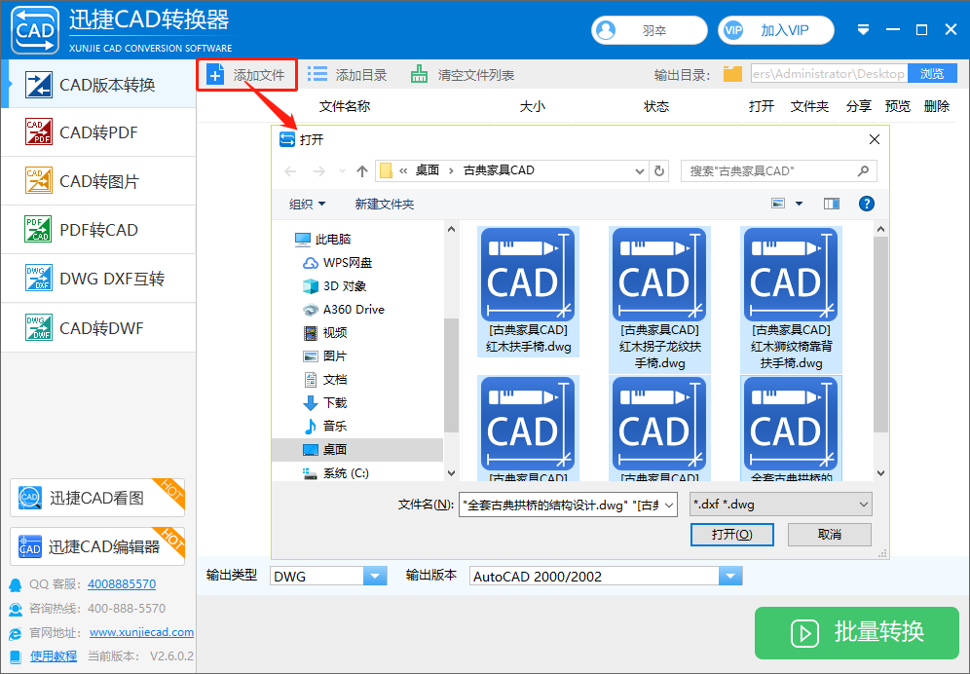Click the search magnifier icon
Image resolution: width=970 pixels, height=674 pixels.
(864, 170)
